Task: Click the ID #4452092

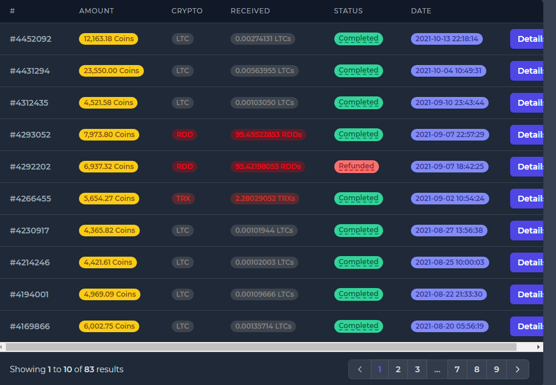Action: click(x=31, y=39)
